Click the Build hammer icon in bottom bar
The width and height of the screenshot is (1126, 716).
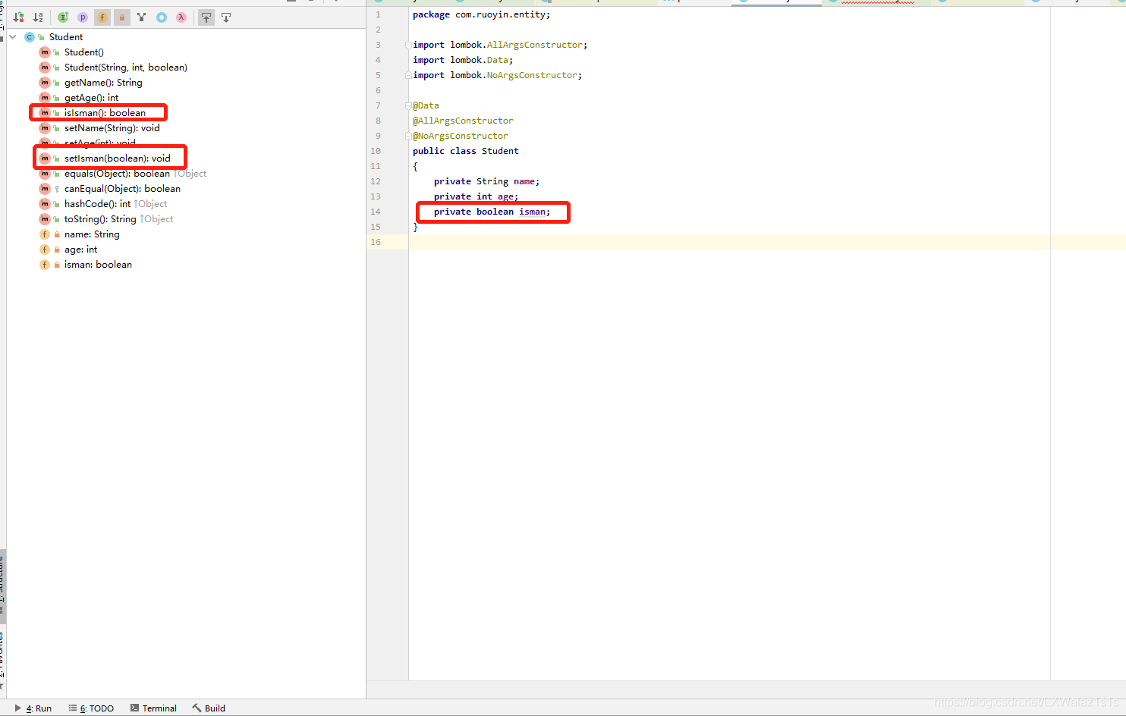click(x=197, y=708)
